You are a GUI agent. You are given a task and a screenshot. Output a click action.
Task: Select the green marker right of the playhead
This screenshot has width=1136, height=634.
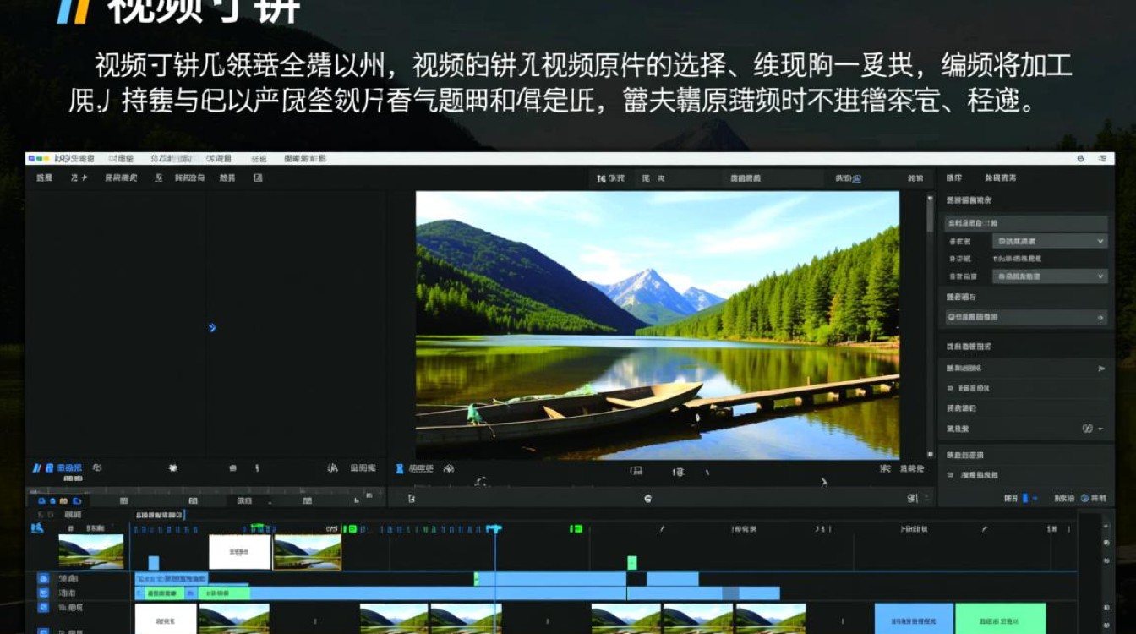tap(576, 529)
